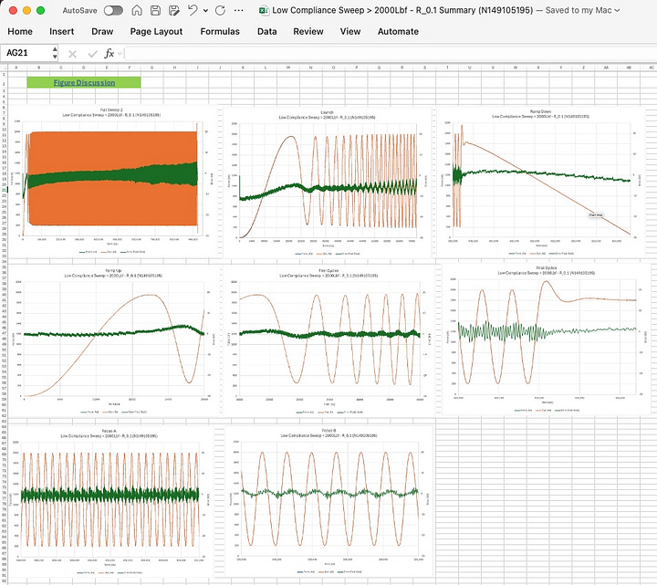Select the Launch chart

(x=328, y=183)
